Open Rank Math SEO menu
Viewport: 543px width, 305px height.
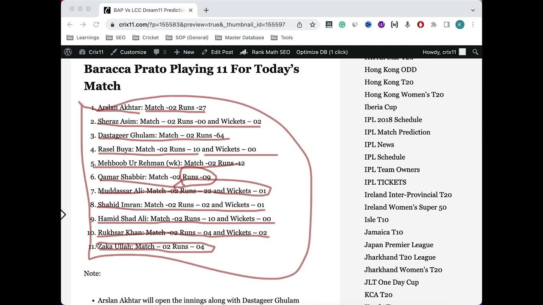click(x=265, y=52)
